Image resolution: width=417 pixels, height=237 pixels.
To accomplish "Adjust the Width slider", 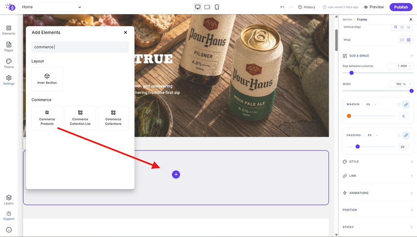I will (x=378, y=91).
